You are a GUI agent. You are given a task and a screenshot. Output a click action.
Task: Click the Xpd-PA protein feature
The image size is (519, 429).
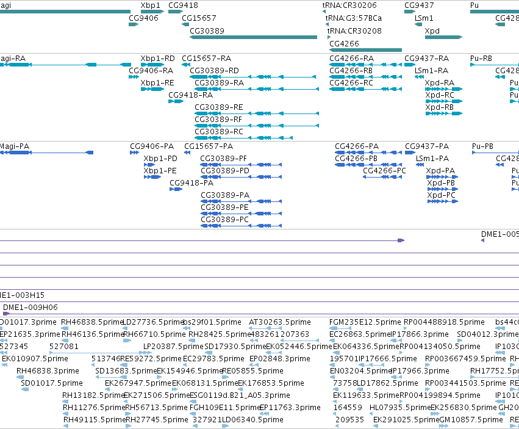point(442,177)
